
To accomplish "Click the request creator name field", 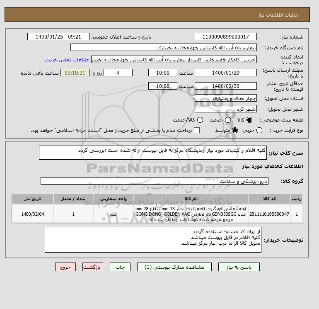I will [174, 60].
